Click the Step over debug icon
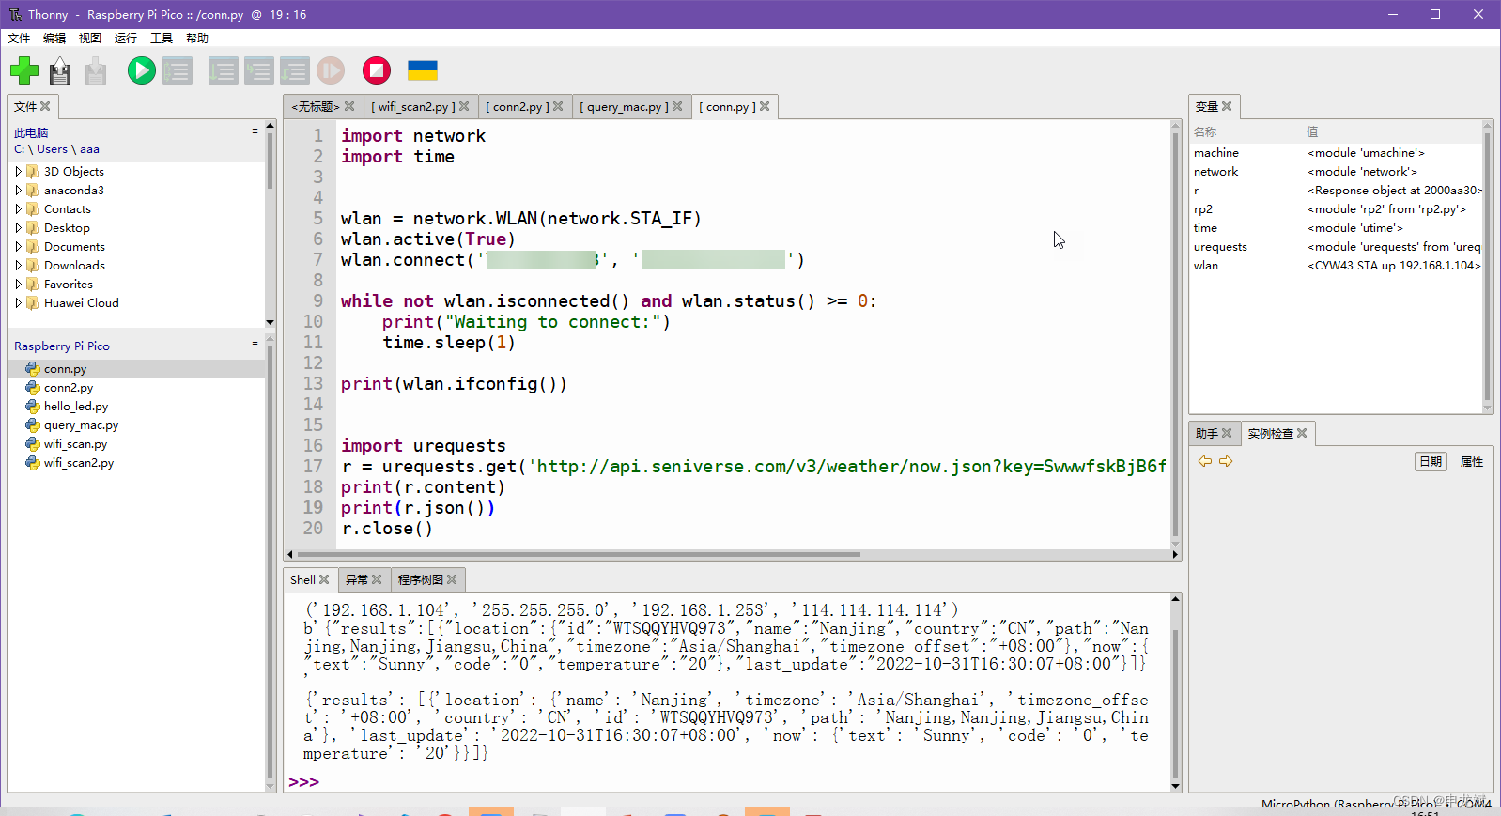This screenshot has height=816, width=1501. point(223,70)
